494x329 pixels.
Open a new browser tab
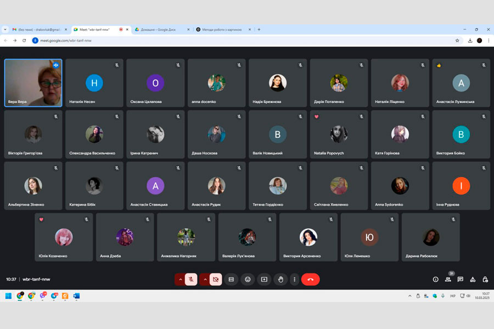click(259, 29)
